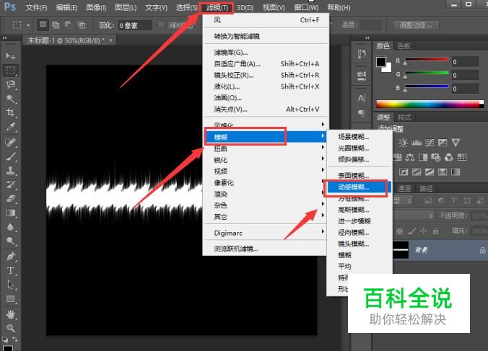
Task: Add Exposure adjustment
Action: tap(443, 143)
